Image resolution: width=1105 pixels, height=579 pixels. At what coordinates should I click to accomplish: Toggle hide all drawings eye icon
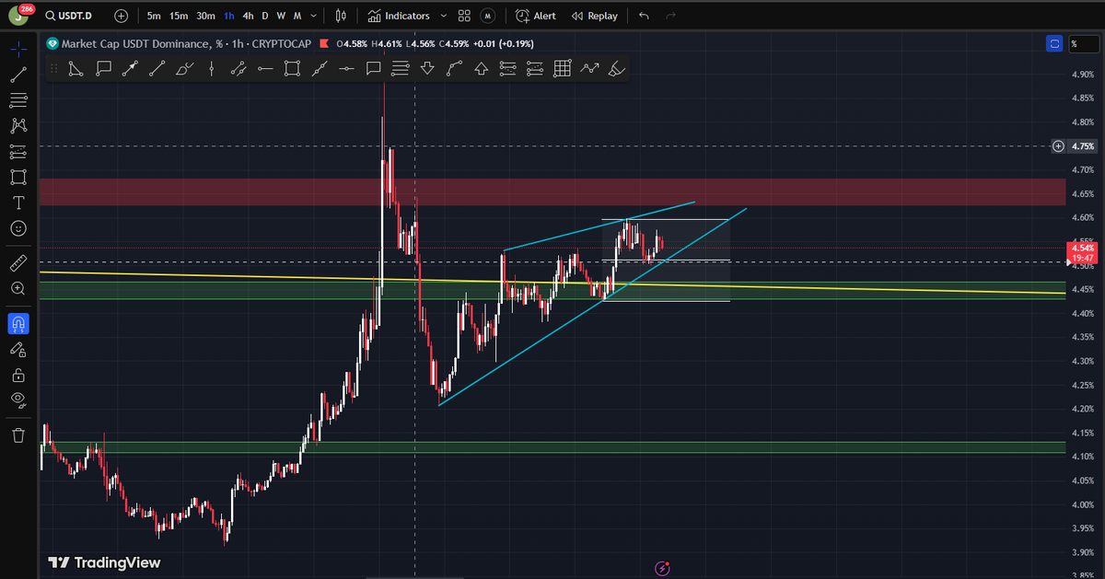(x=18, y=400)
